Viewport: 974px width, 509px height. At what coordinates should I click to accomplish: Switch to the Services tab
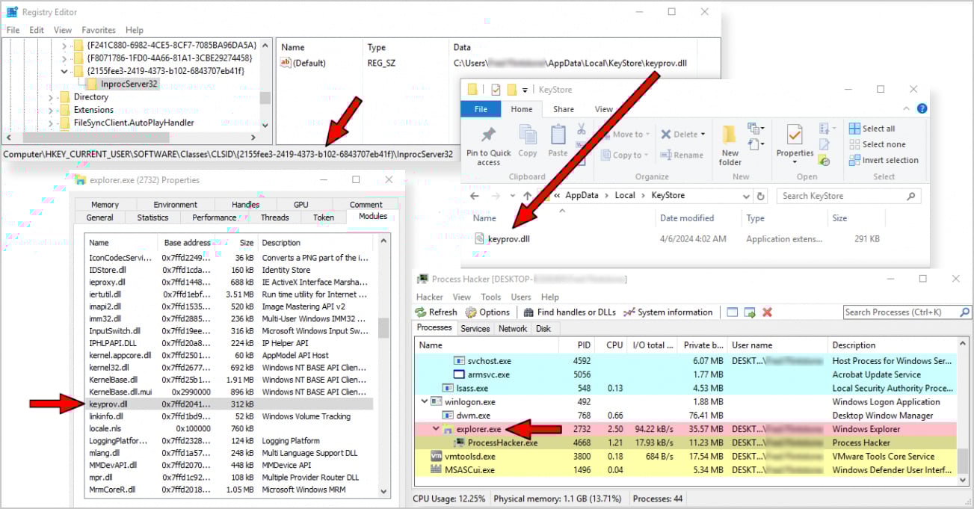click(475, 328)
